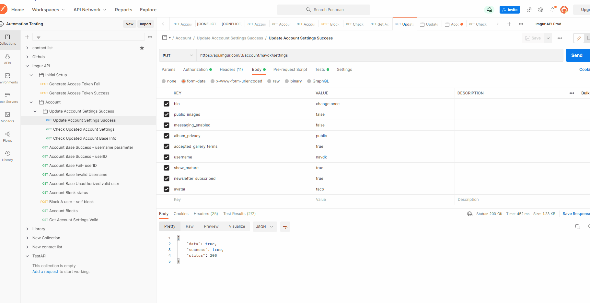Open the JSON response format dropdown
This screenshot has height=303, width=590.
coord(265,227)
